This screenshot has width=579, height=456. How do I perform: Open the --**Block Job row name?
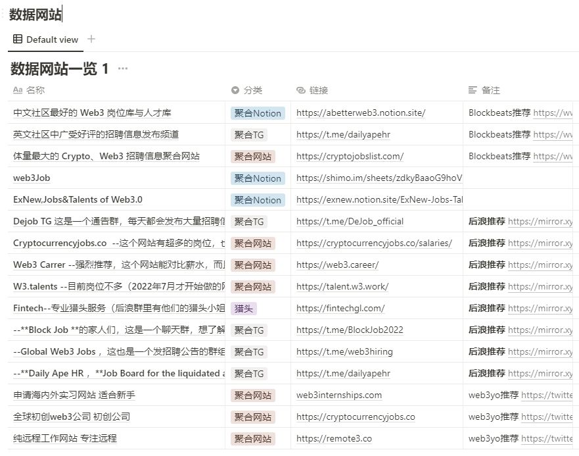(x=119, y=330)
